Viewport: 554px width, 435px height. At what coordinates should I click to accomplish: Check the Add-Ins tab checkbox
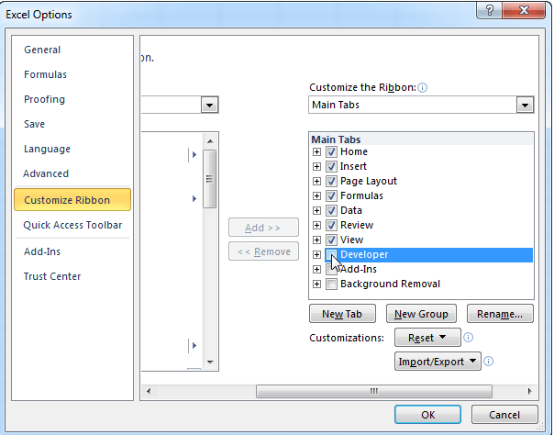click(x=331, y=269)
